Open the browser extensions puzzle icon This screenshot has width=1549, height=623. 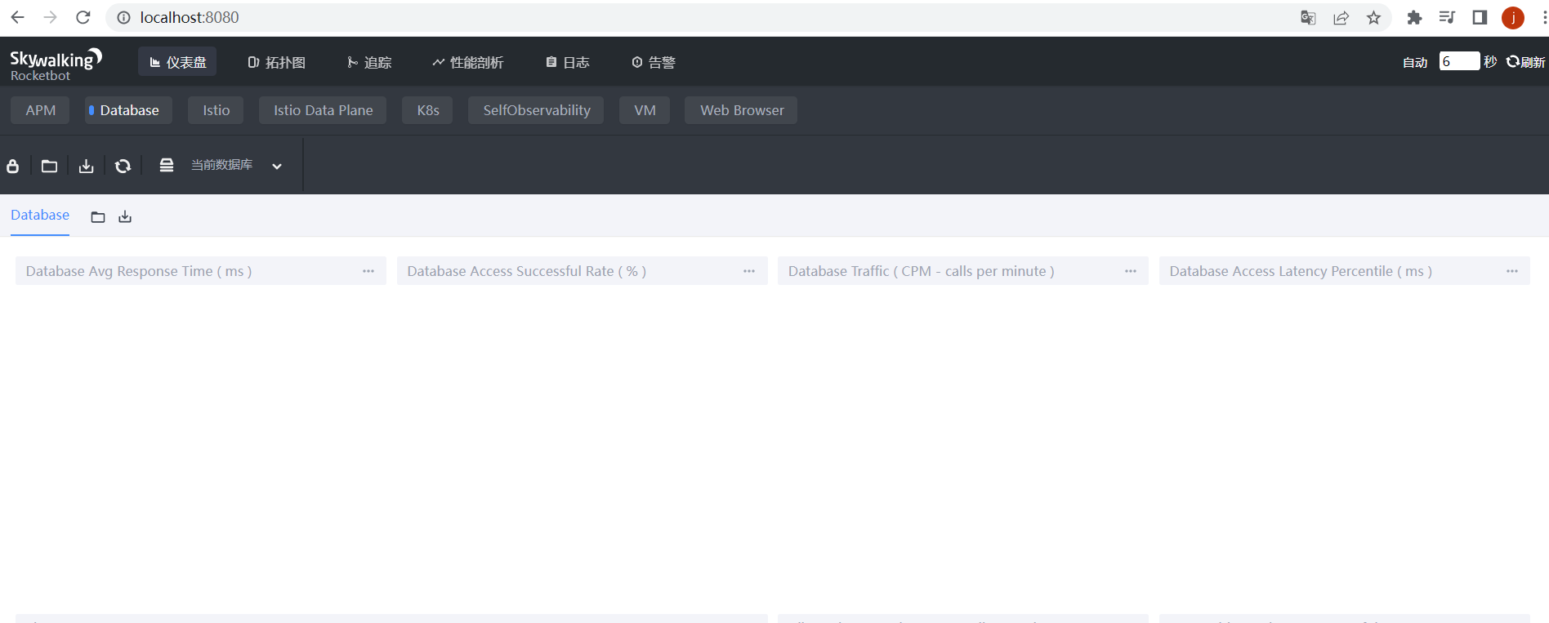[x=1414, y=18]
